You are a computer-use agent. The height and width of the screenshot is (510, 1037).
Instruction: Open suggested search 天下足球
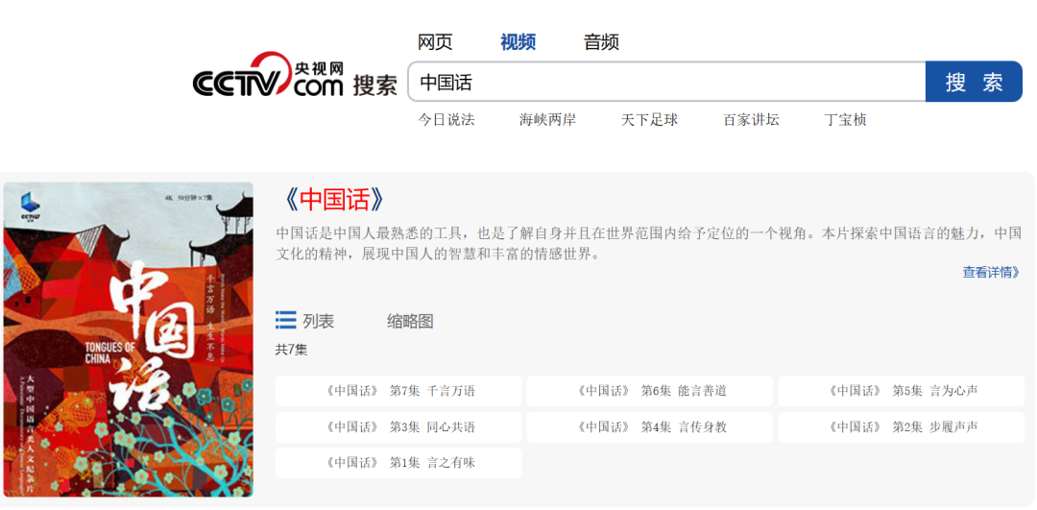coord(649,120)
